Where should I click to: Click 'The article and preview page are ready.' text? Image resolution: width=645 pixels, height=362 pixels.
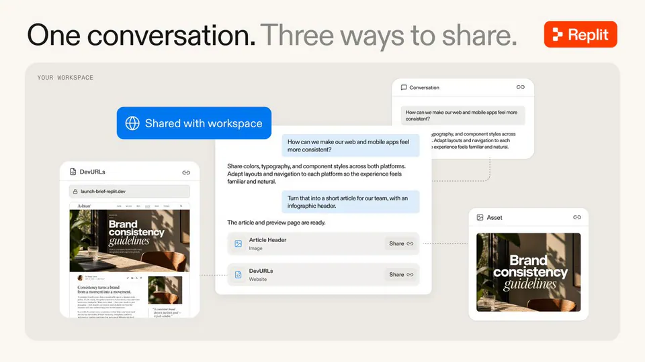click(276, 223)
